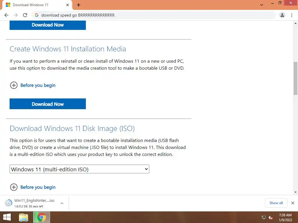
Task: Click the address bar search text
Action: [78, 15]
